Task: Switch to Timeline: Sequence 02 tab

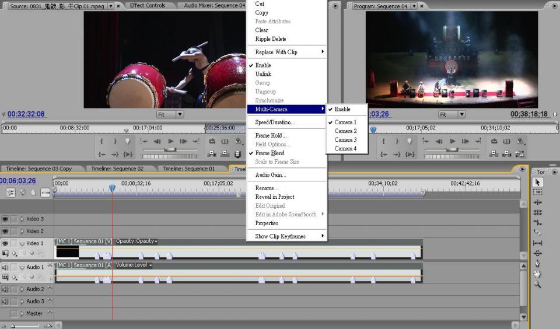Action: click(x=117, y=169)
